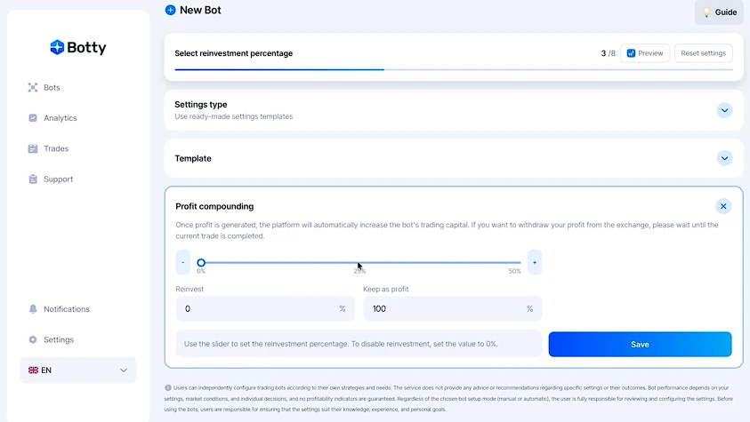Click the Notifications bell icon
750x422 pixels.
tap(33, 309)
